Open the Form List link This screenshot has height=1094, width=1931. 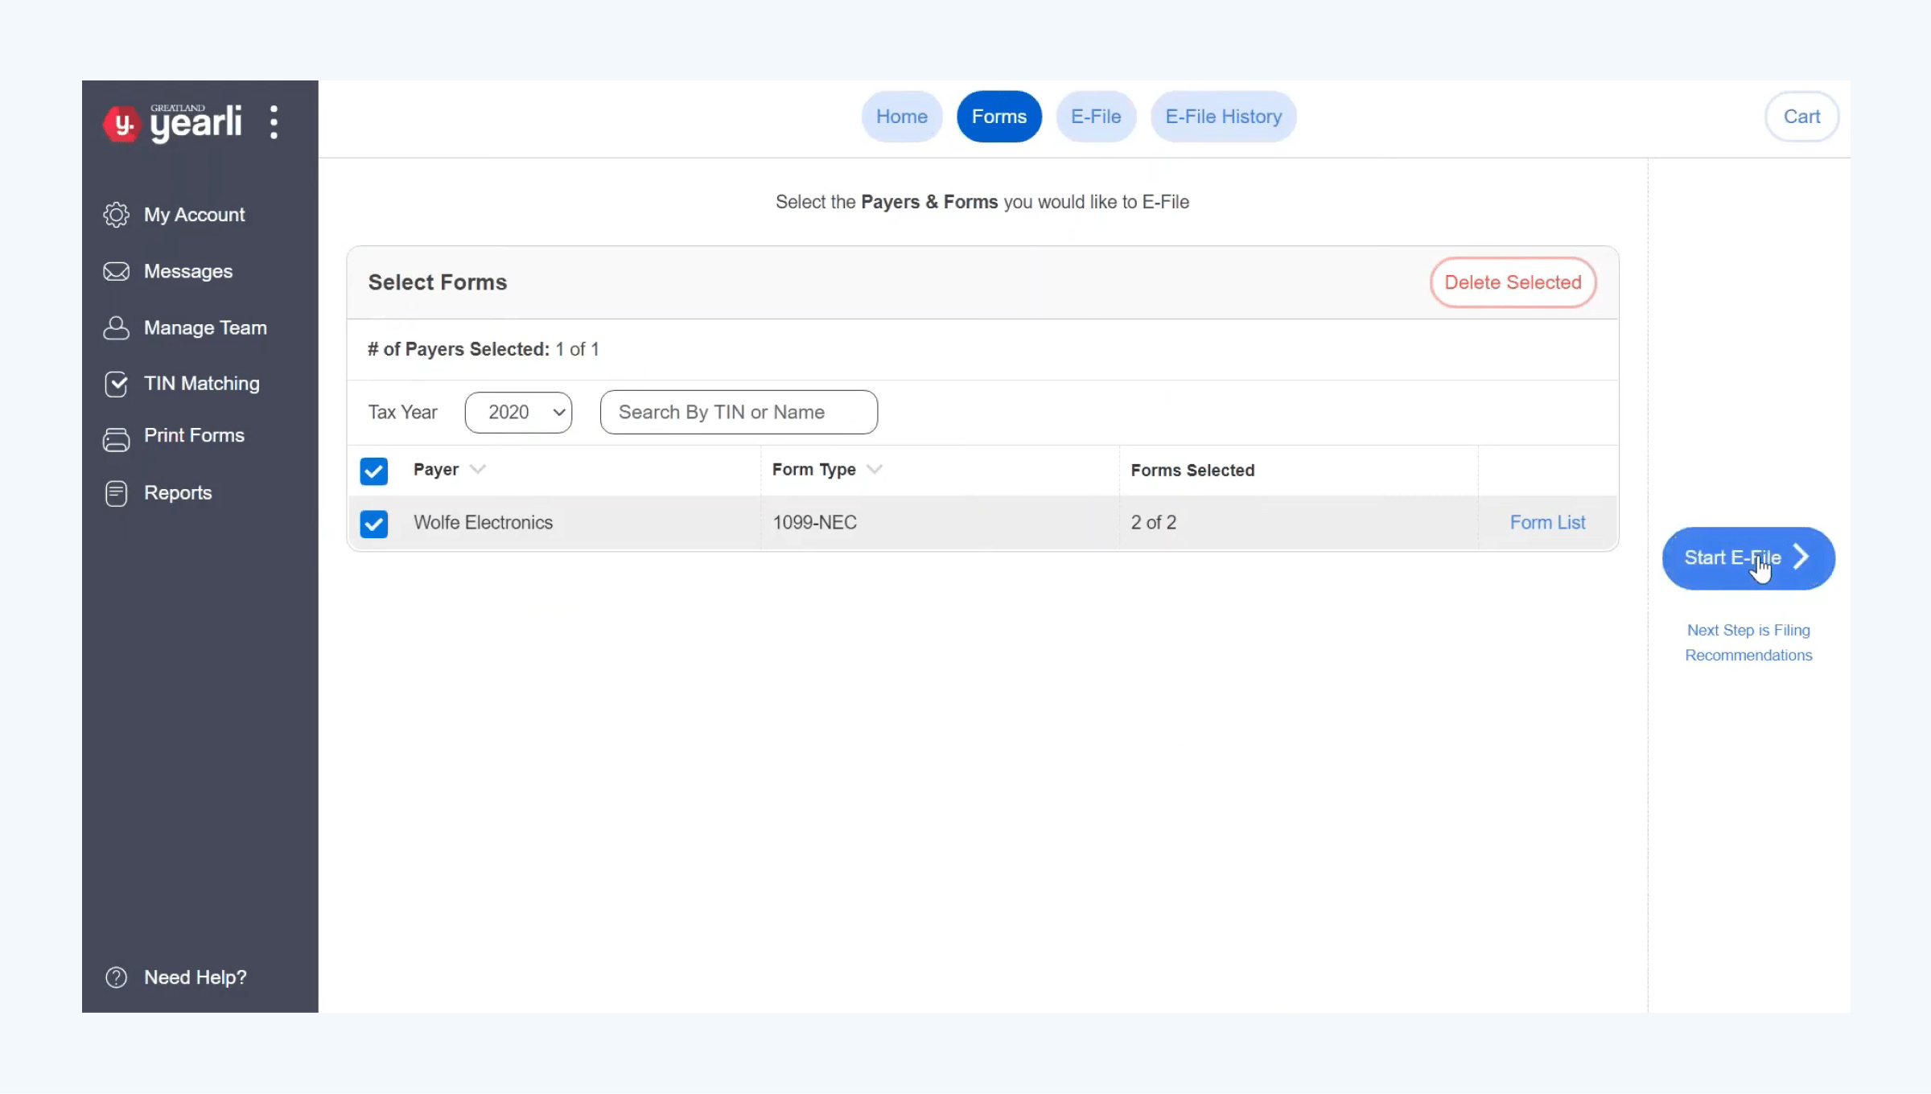[1546, 523]
